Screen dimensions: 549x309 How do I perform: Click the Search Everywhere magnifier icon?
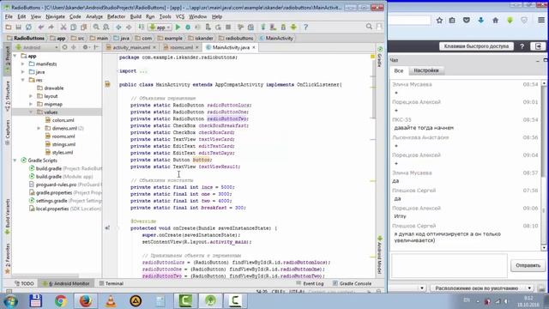pyautogui.click(x=369, y=27)
